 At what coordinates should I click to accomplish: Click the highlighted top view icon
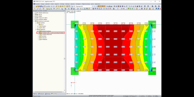coord(118,6)
